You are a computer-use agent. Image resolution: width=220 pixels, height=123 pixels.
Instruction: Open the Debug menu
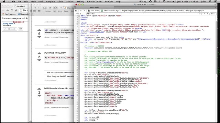pyautogui.click(x=80, y=1)
